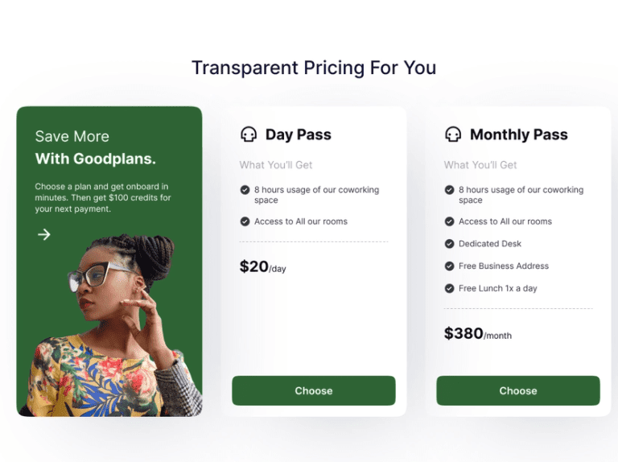The image size is (618, 462).
Task: Click the Transparent Pricing For You title
Action: point(314,68)
